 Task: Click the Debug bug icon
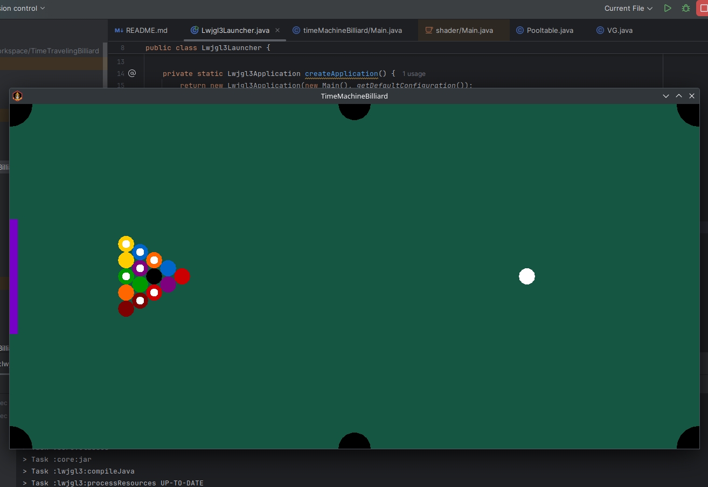(x=685, y=8)
